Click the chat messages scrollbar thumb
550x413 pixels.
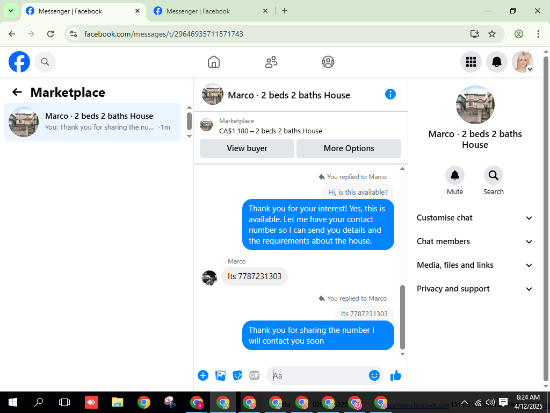click(x=402, y=317)
